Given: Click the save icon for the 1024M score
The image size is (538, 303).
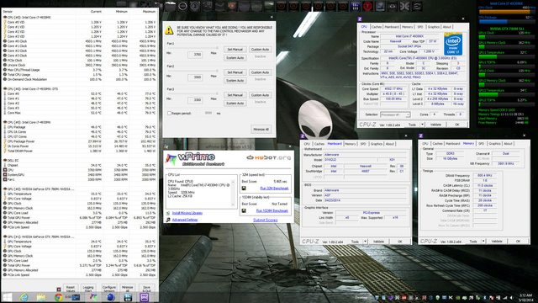Looking at the screenshot, I should (244, 210).
